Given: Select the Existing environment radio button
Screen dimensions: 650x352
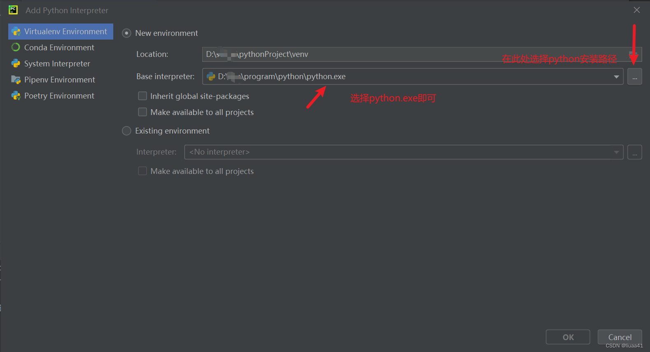Looking at the screenshot, I should pyautogui.click(x=126, y=131).
